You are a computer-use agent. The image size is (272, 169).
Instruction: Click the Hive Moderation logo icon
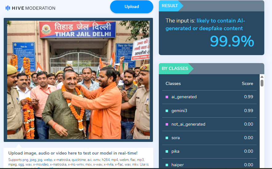tap(8, 8)
